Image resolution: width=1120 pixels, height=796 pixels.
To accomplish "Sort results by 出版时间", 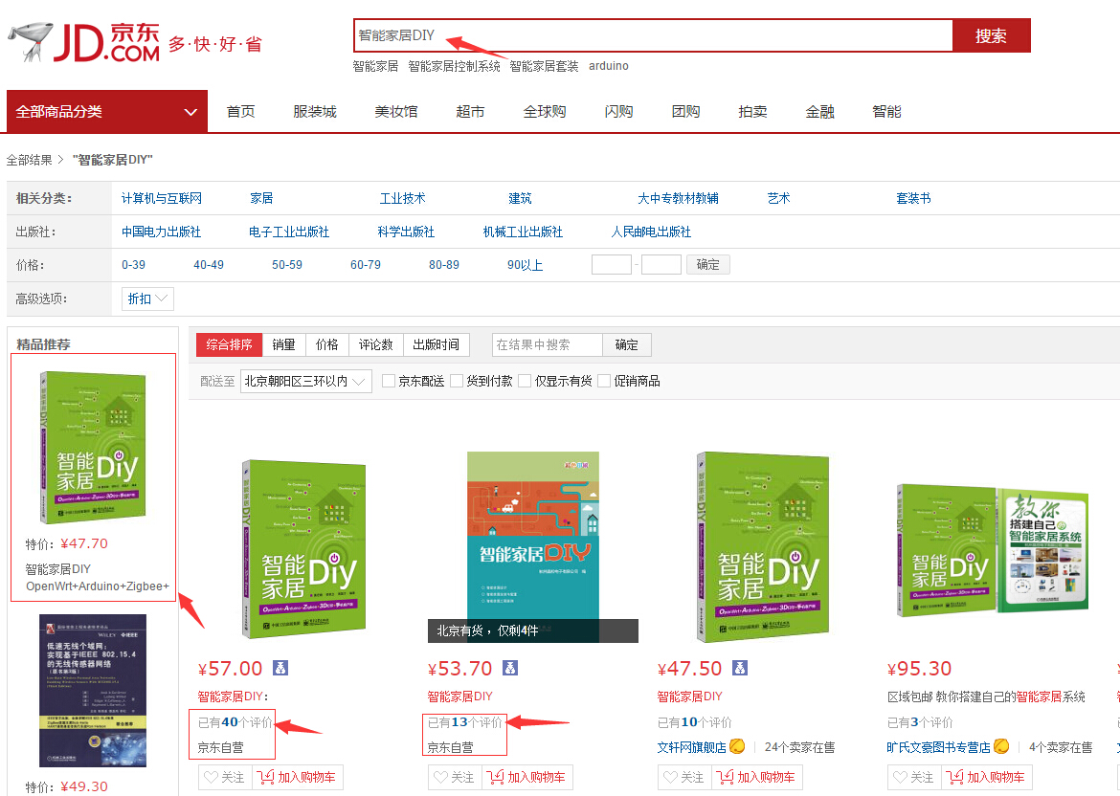I will click(x=436, y=344).
